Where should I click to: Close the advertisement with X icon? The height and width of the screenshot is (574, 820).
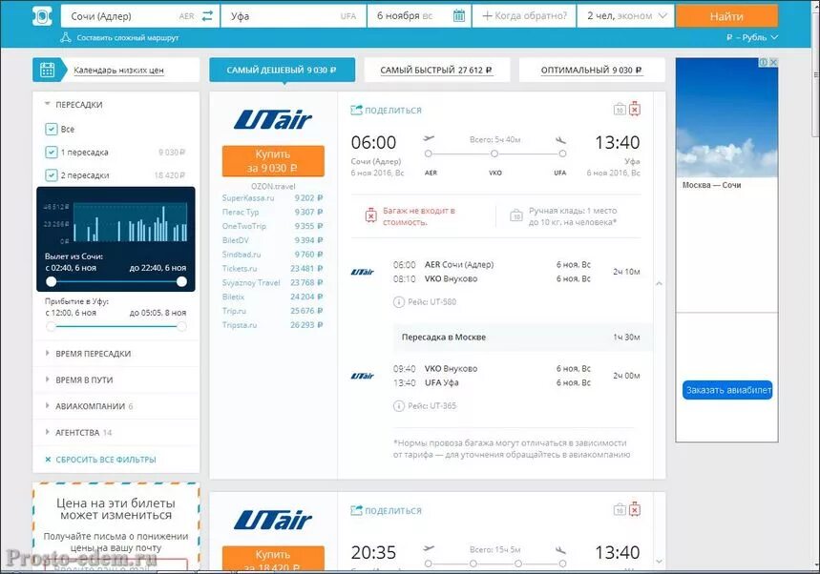click(x=773, y=62)
